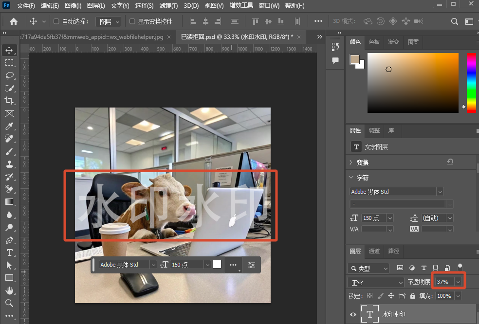The height and width of the screenshot is (324, 479).
Task: Click more options in floating text bar
Action: [233, 265]
